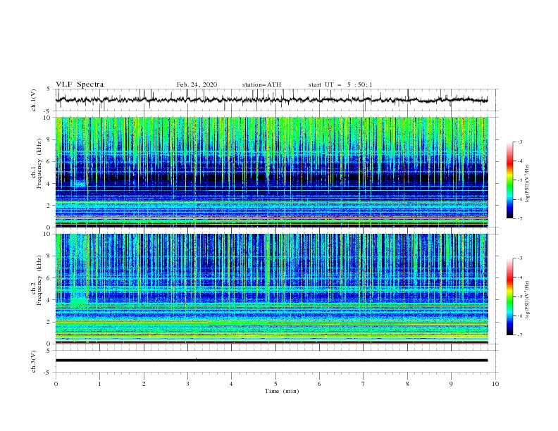
Task: Click tick label "7" on the Time axis
Action: (x=364, y=384)
